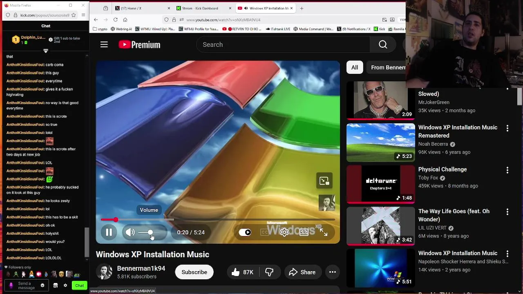Open Firefox home page button
Viewport: 523px width, 294px height.
pos(125,20)
